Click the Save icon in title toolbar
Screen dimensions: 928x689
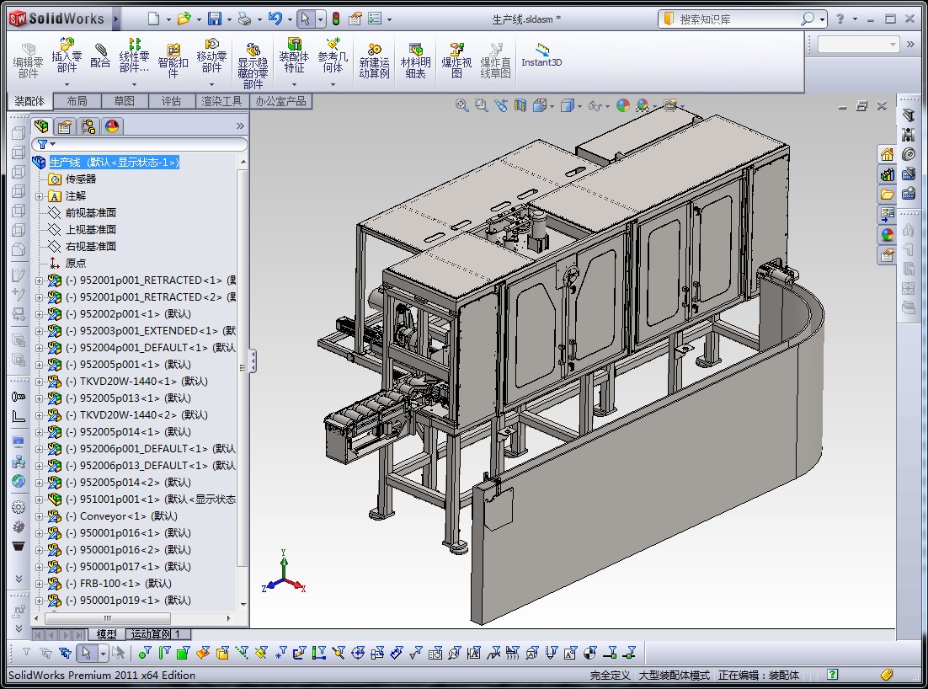coord(215,19)
